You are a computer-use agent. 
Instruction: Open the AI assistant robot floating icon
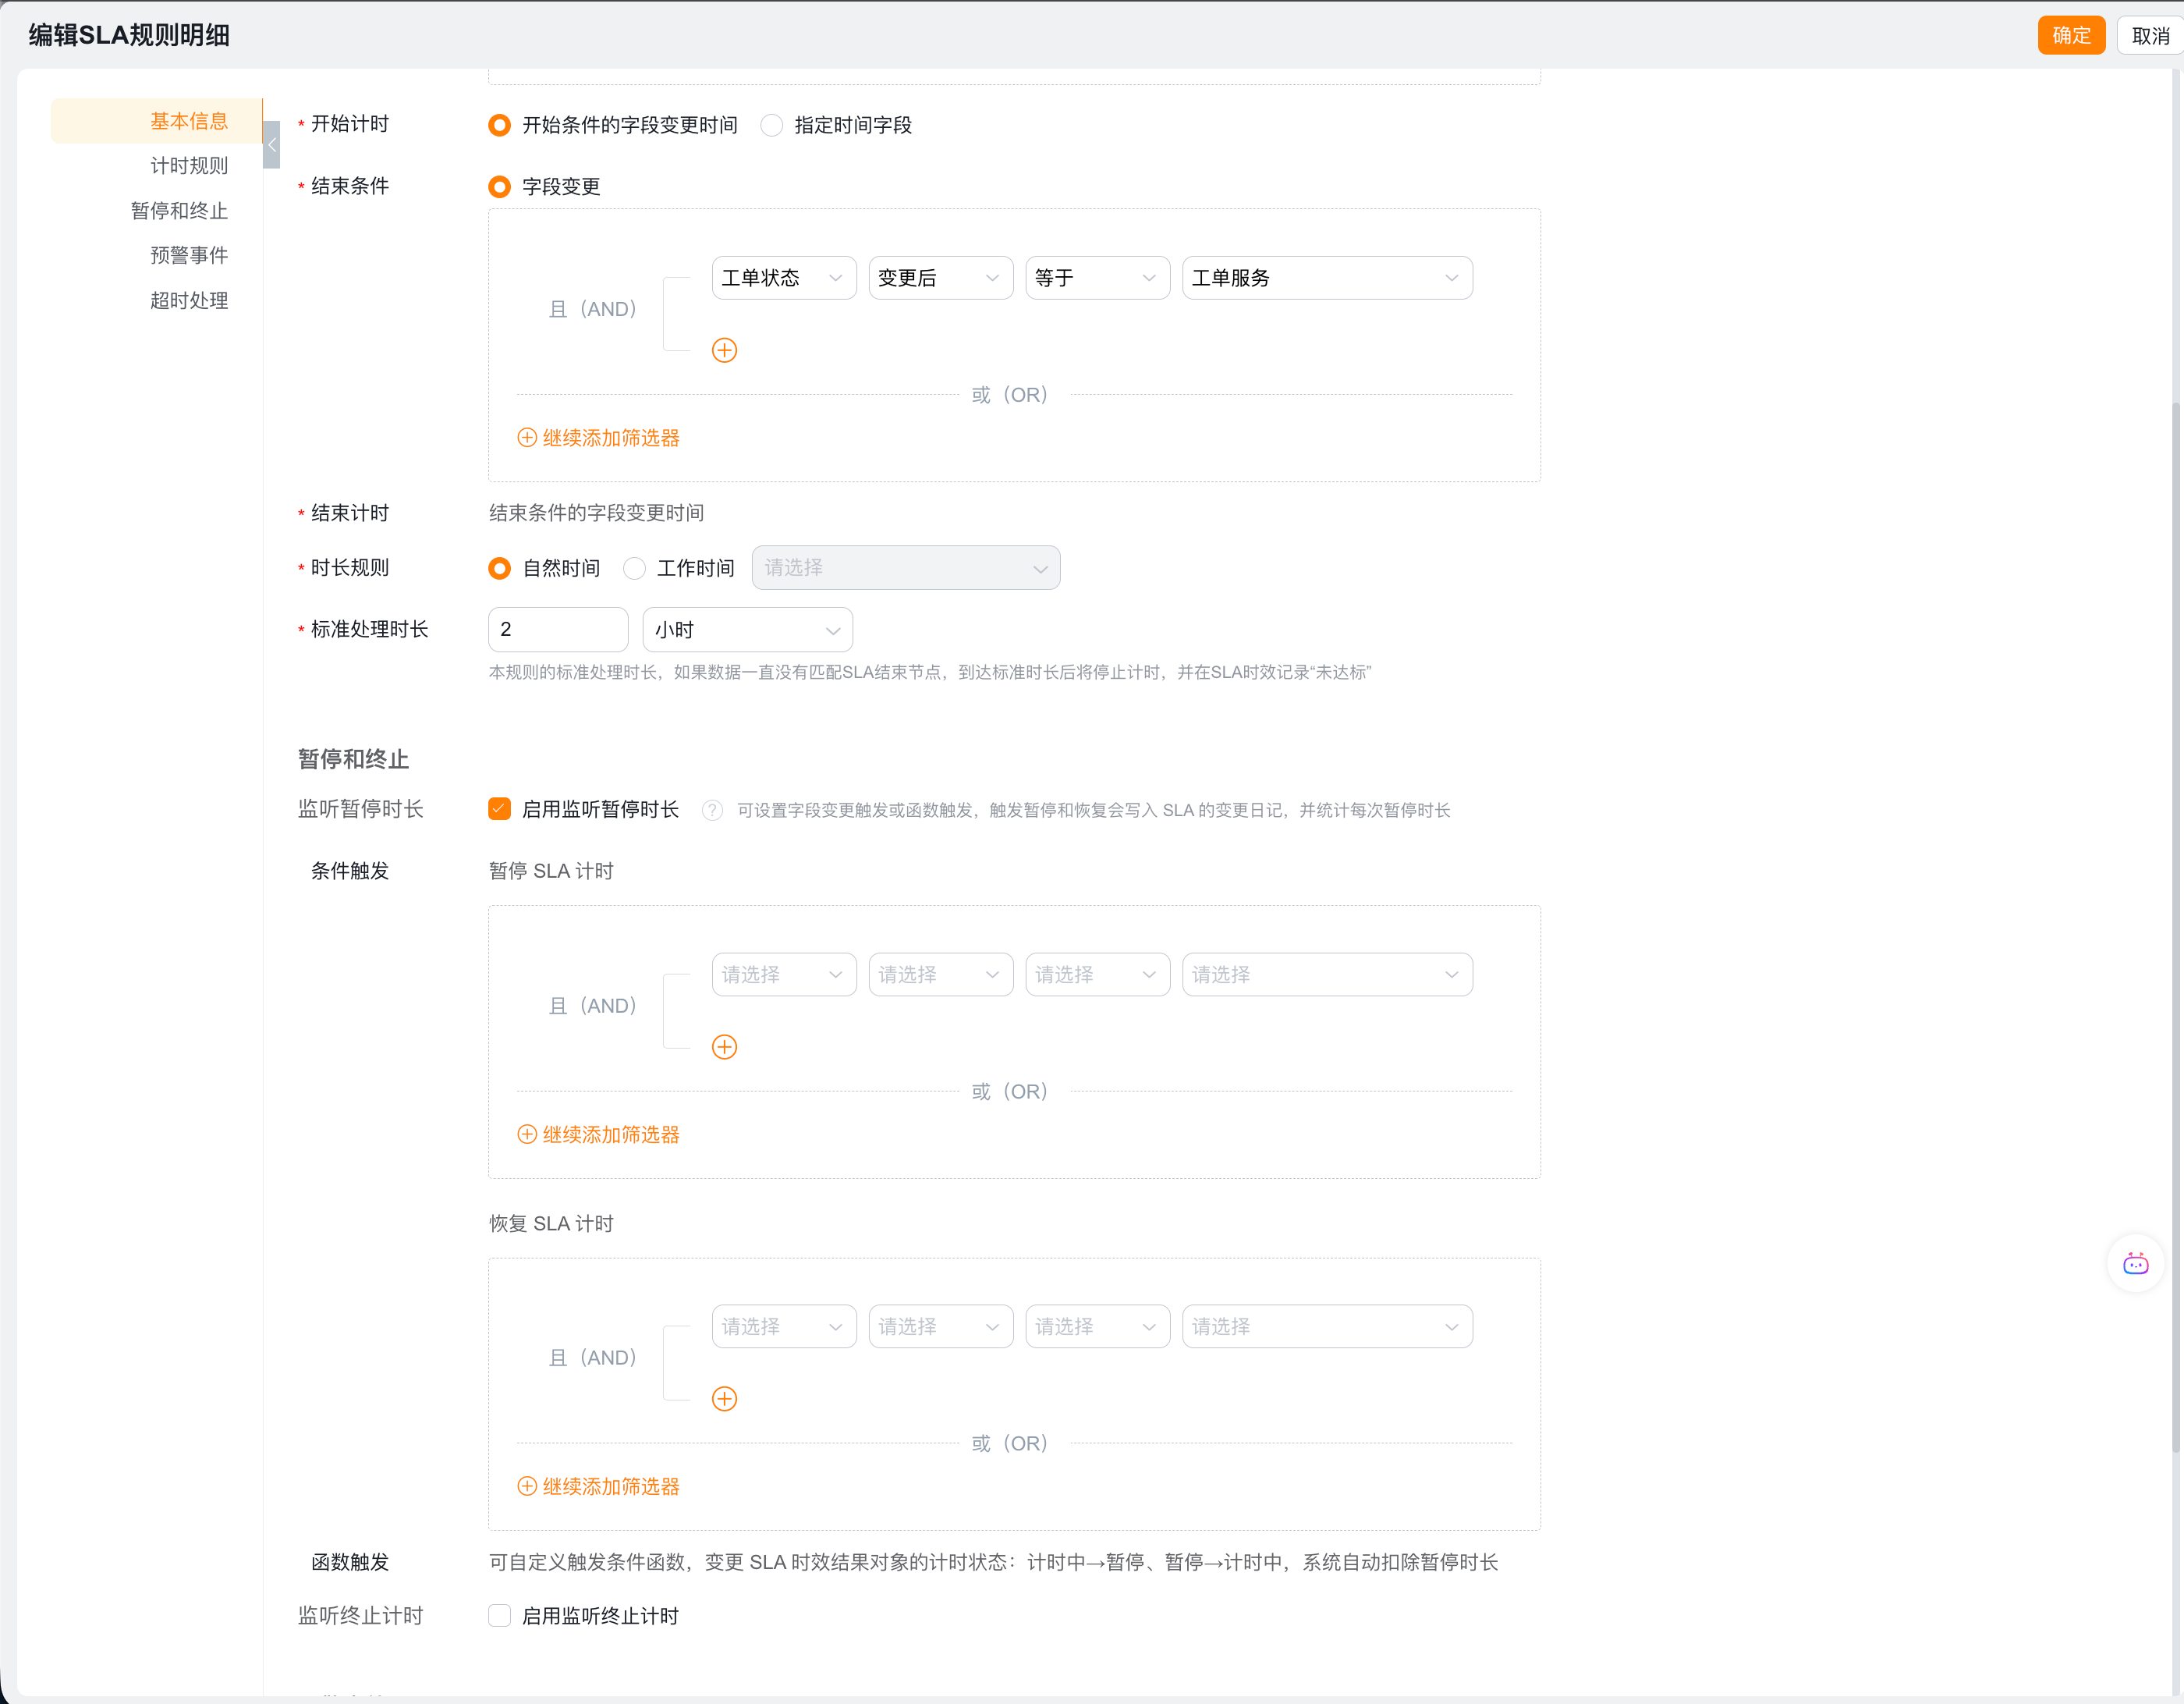tap(2135, 1264)
